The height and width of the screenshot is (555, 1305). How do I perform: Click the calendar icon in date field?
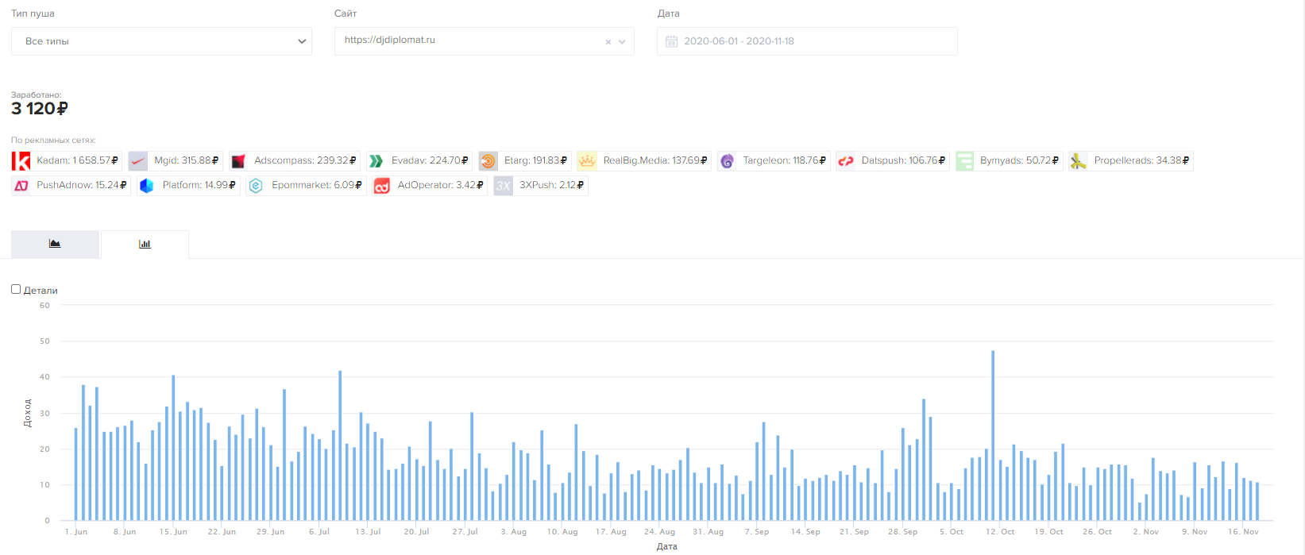(671, 41)
